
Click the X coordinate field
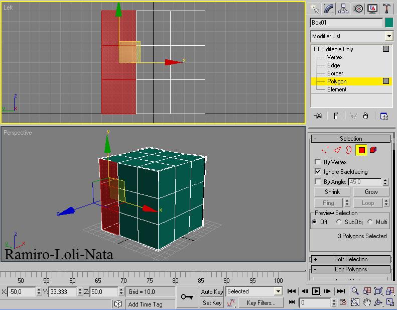point(21,292)
